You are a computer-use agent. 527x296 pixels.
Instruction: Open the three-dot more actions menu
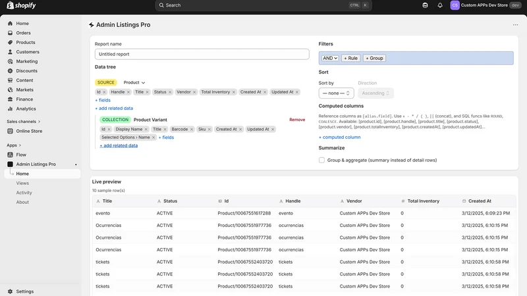tap(515, 25)
